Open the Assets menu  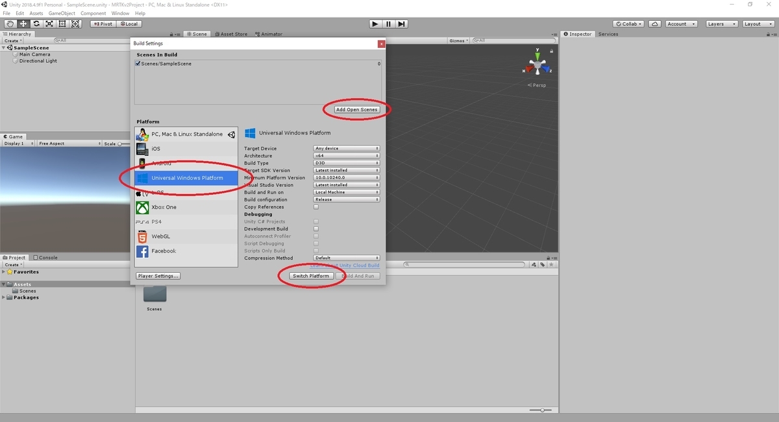pos(36,13)
